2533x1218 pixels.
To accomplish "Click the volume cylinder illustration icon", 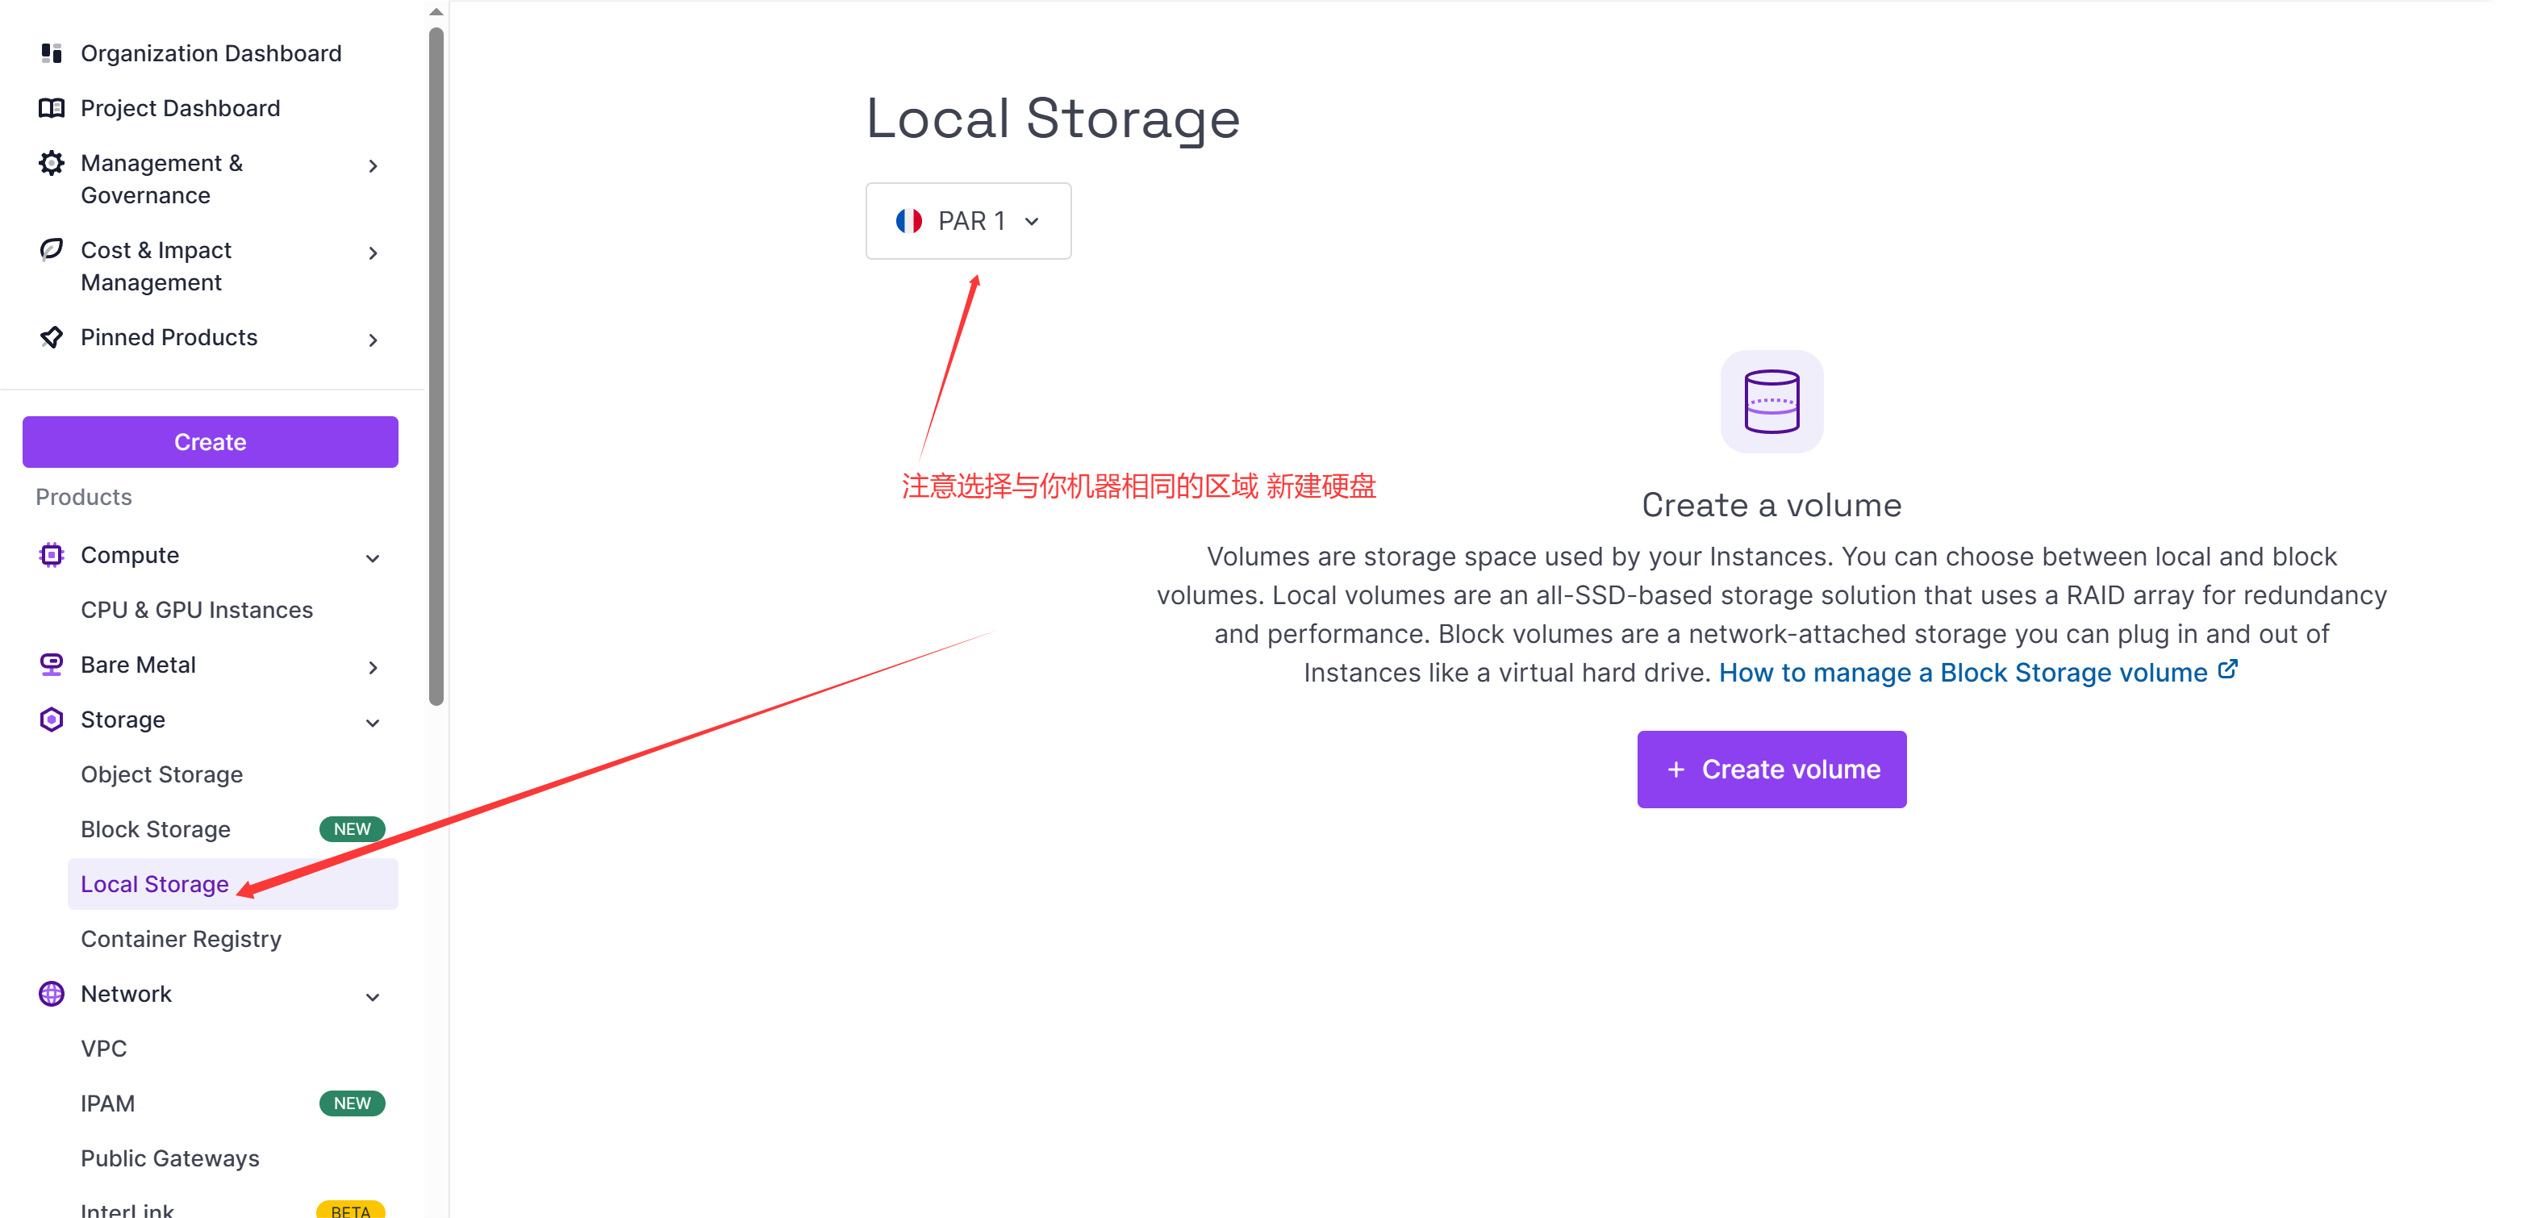I will [1771, 401].
